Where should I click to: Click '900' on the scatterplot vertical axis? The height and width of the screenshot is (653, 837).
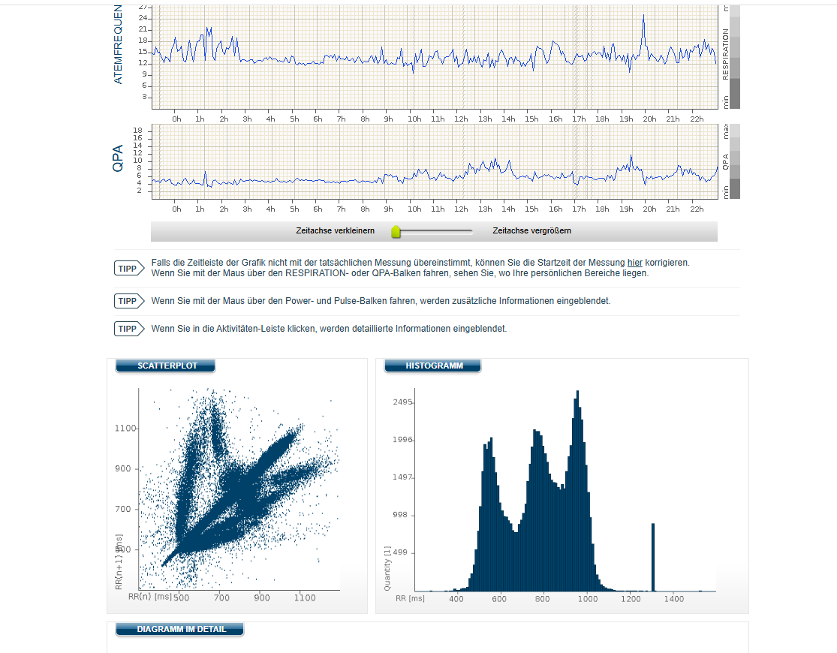[x=123, y=469]
